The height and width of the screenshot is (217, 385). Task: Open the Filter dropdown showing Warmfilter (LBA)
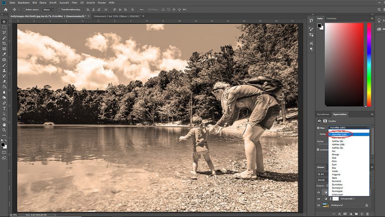(350, 128)
